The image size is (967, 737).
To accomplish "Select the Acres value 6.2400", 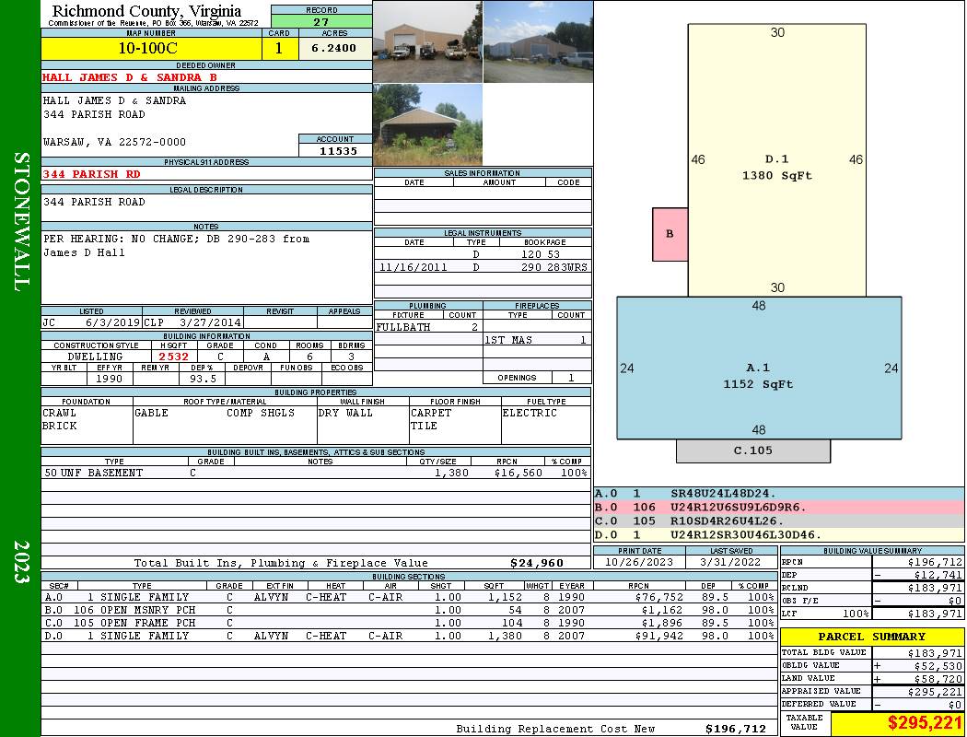I will (x=334, y=49).
